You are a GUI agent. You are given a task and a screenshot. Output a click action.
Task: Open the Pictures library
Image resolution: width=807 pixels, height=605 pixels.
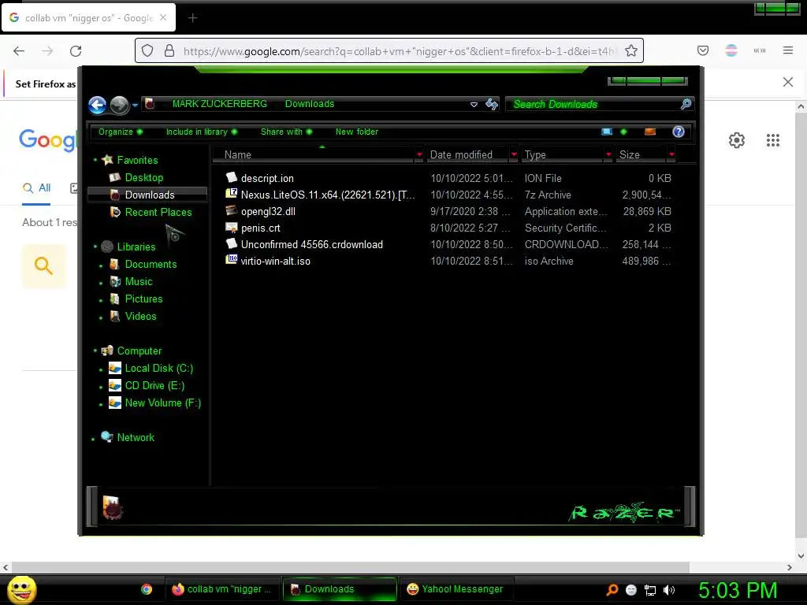click(x=143, y=299)
